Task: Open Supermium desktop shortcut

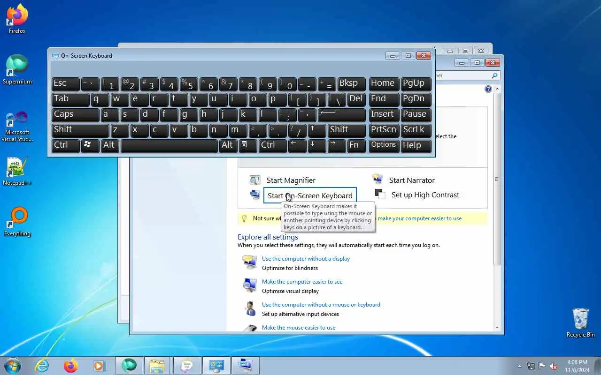Action: (x=17, y=69)
